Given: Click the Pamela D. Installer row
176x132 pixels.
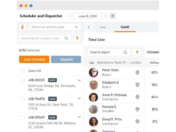Looking at the screenshot, I should (114, 109).
